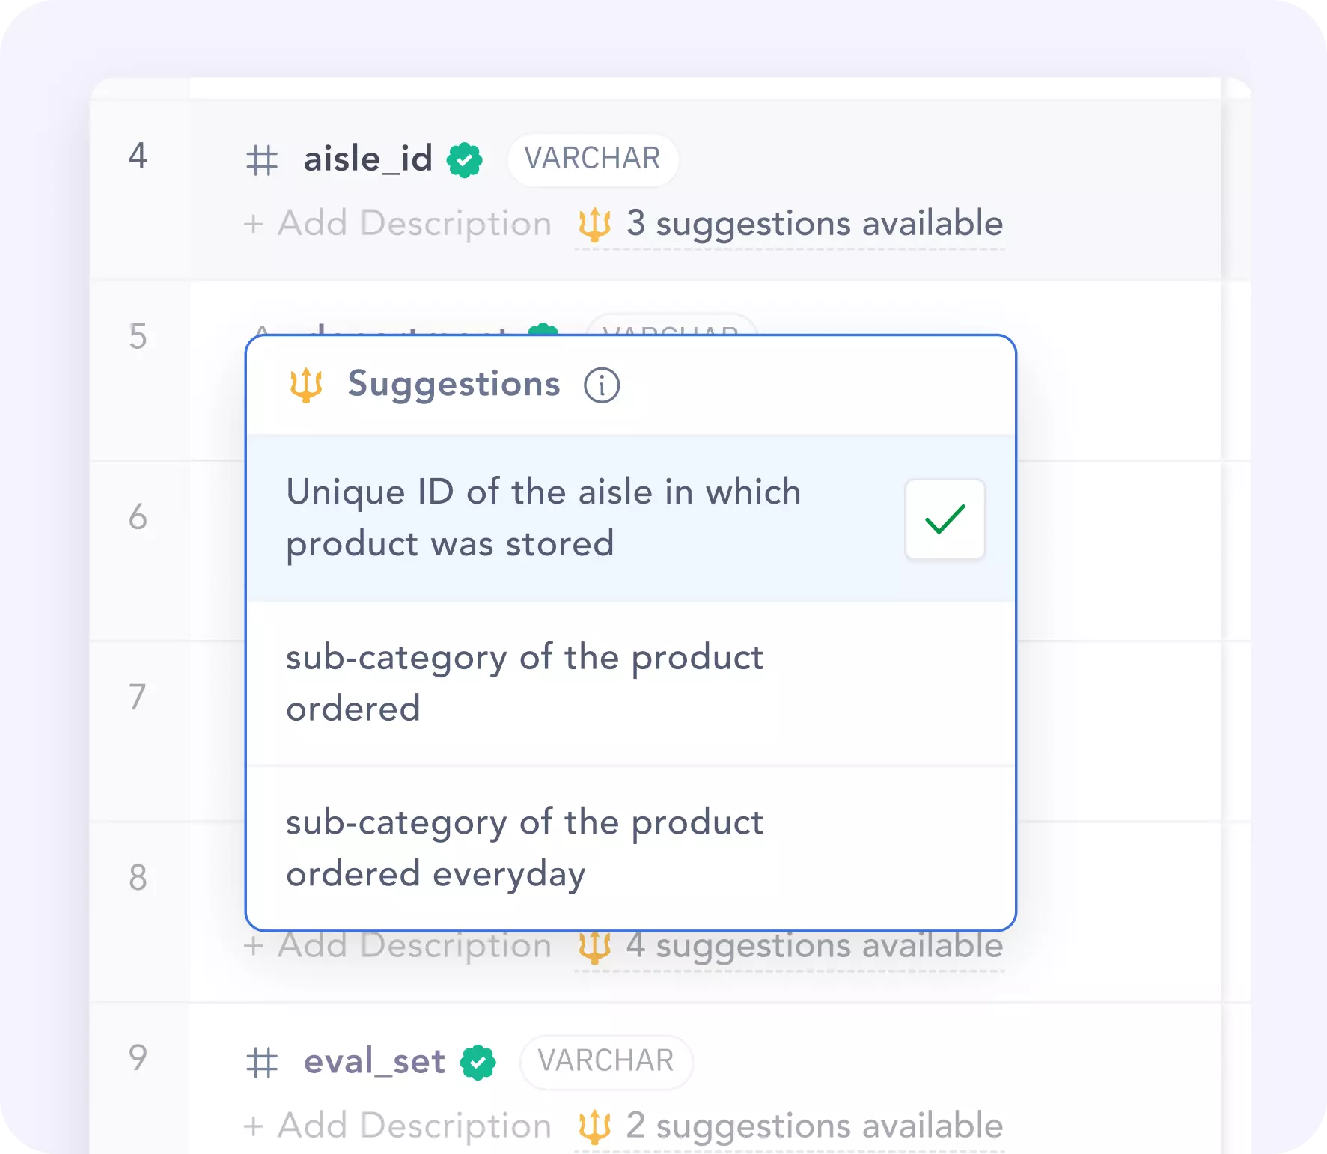Image resolution: width=1327 pixels, height=1154 pixels.
Task: Click the VARCHAR type tag of eval_set
Action: 606,1062
